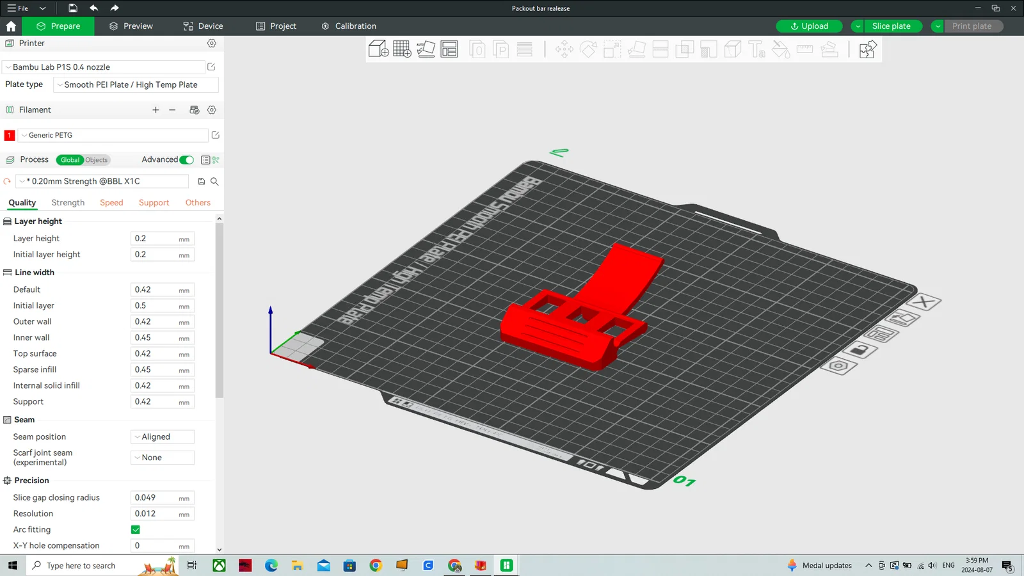
Task: Toggle the Advanced settings switch
Action: pos(187,160)
